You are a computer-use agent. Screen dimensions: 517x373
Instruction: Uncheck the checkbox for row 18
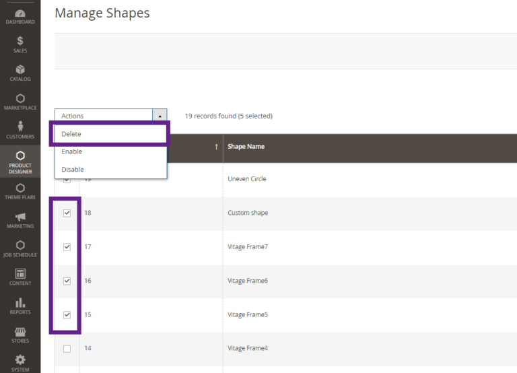coord(67,213)
